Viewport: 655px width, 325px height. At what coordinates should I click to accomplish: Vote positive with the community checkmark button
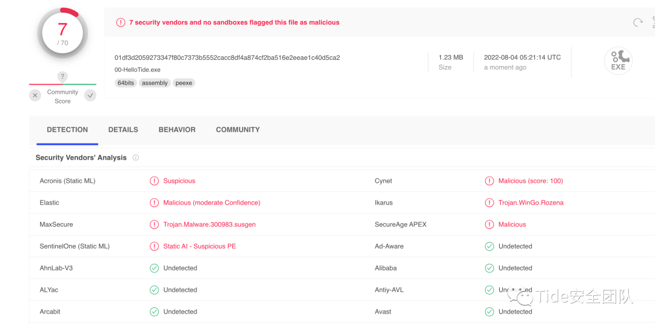point(90,96)
